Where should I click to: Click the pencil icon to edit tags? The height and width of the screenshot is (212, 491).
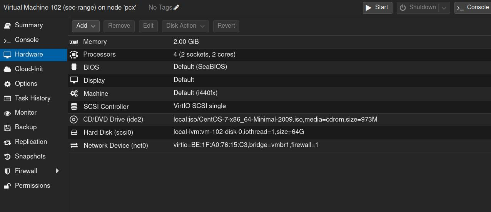(176, 7)
